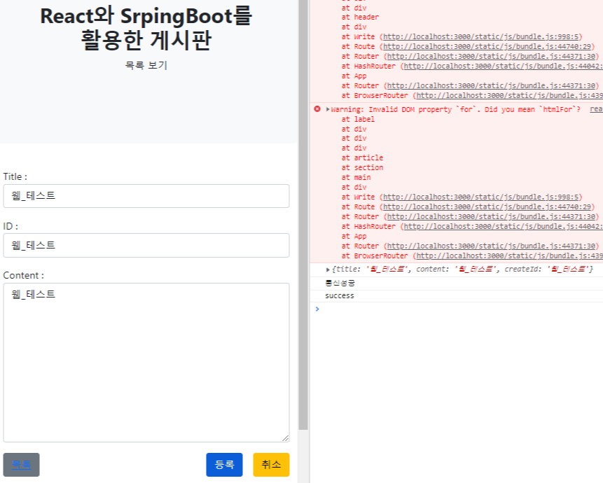This screenshot has width=603, height=483.
Task: Focus the ID input field
Action: pos(146,245)
